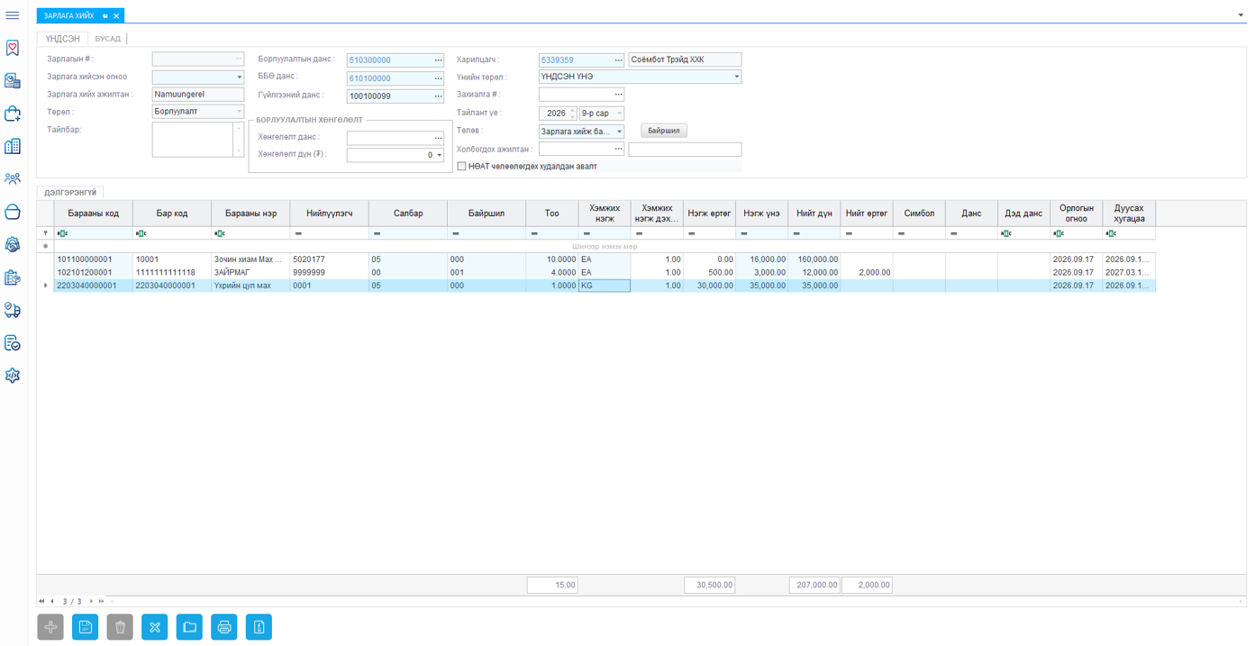Click the Тайлбар text area
Screen dimensions: 1255x646
tap(193, 140)
